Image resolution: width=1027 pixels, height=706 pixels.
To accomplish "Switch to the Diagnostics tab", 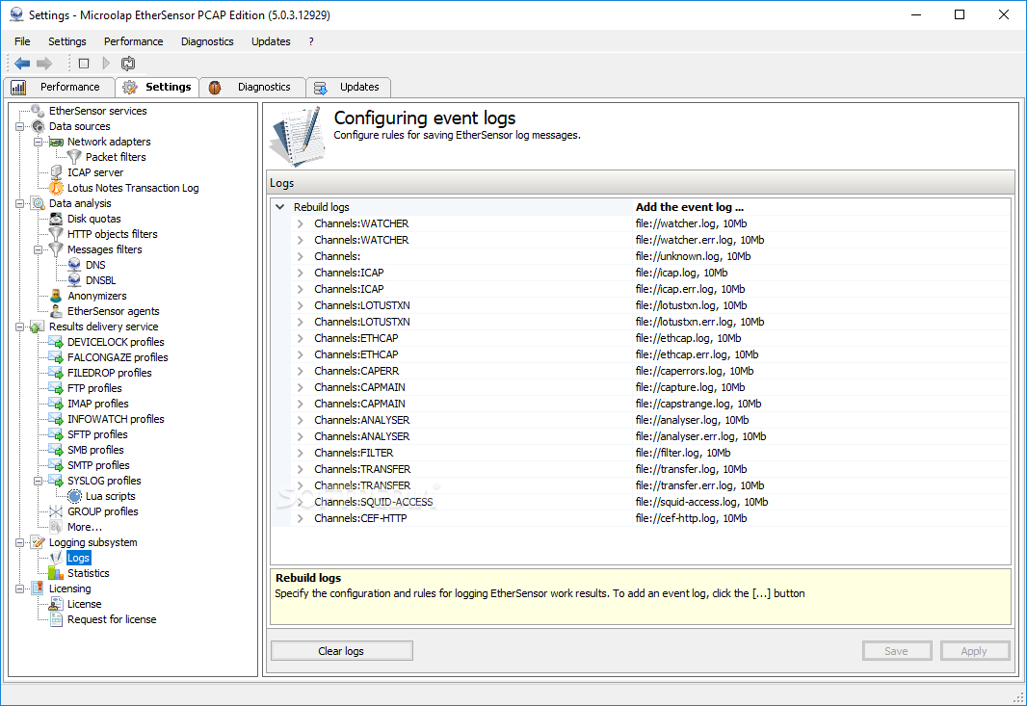I will [252, 87].
